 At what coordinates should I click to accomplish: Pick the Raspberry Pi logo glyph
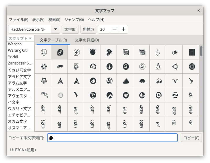pos(76,67)
